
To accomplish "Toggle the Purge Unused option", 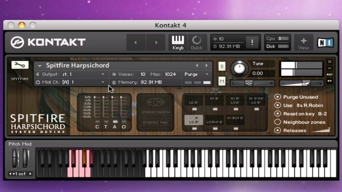I will (278, 97).
